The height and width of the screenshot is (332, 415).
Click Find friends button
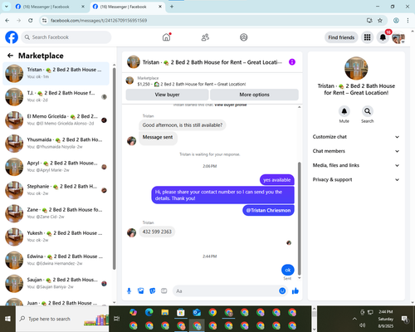coord(341,37)
